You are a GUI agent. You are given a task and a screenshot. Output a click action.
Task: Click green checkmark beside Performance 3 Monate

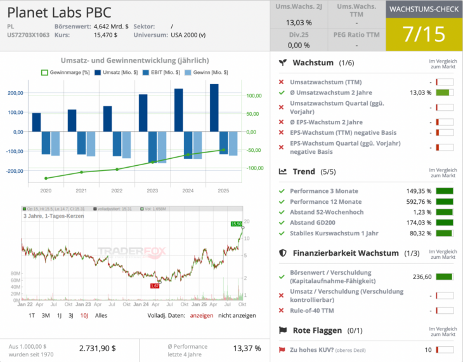pos(282,191)
